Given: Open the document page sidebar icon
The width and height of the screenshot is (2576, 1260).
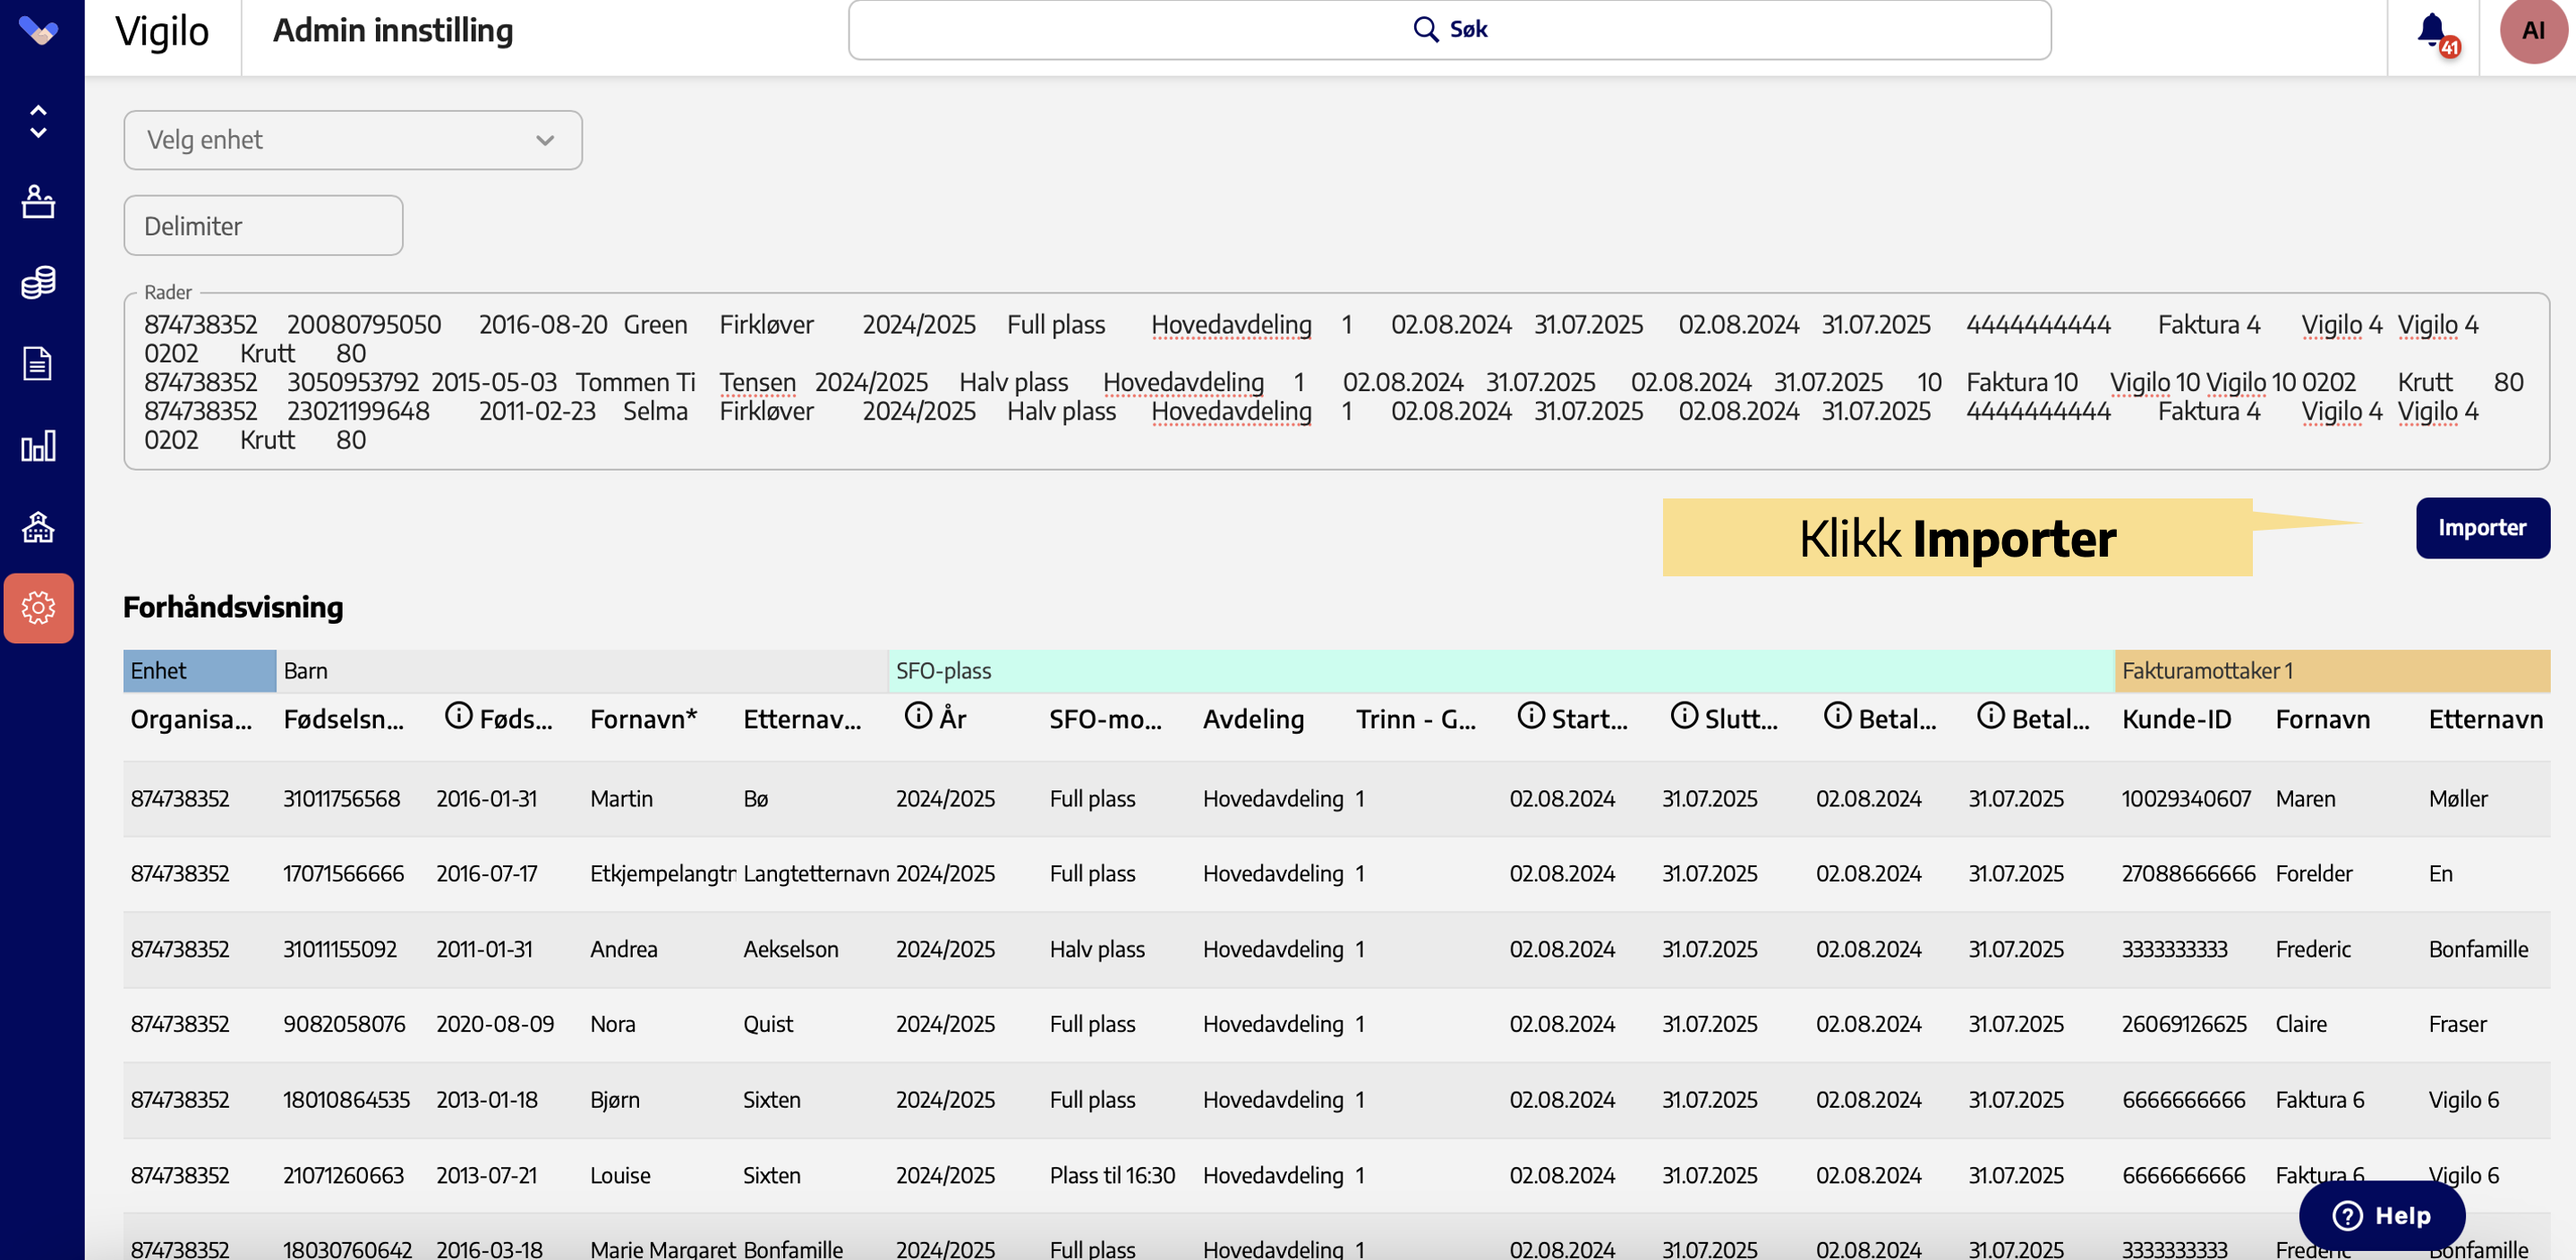Looking at the screenshot, I should tap(38, 364).
